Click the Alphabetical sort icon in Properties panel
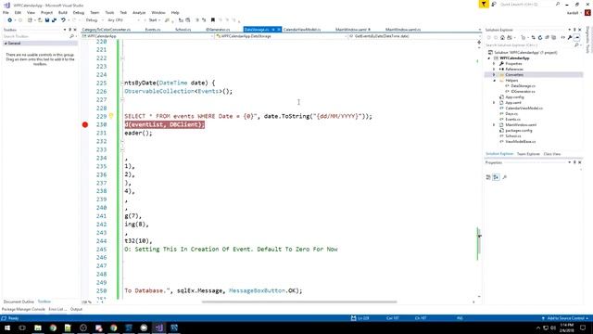 tap(496, 177)
